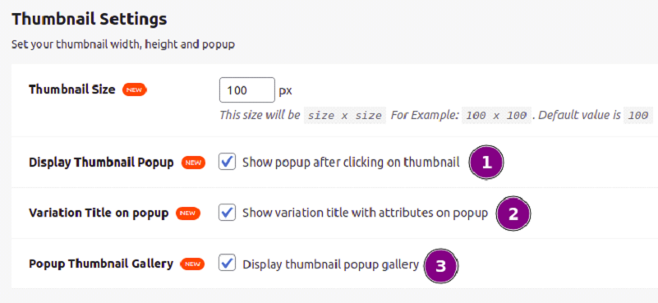The width and height of the screenshot is (658, 303).
Task: Click the Popup Thumbnail Gallery label
Action: (101, 264)
